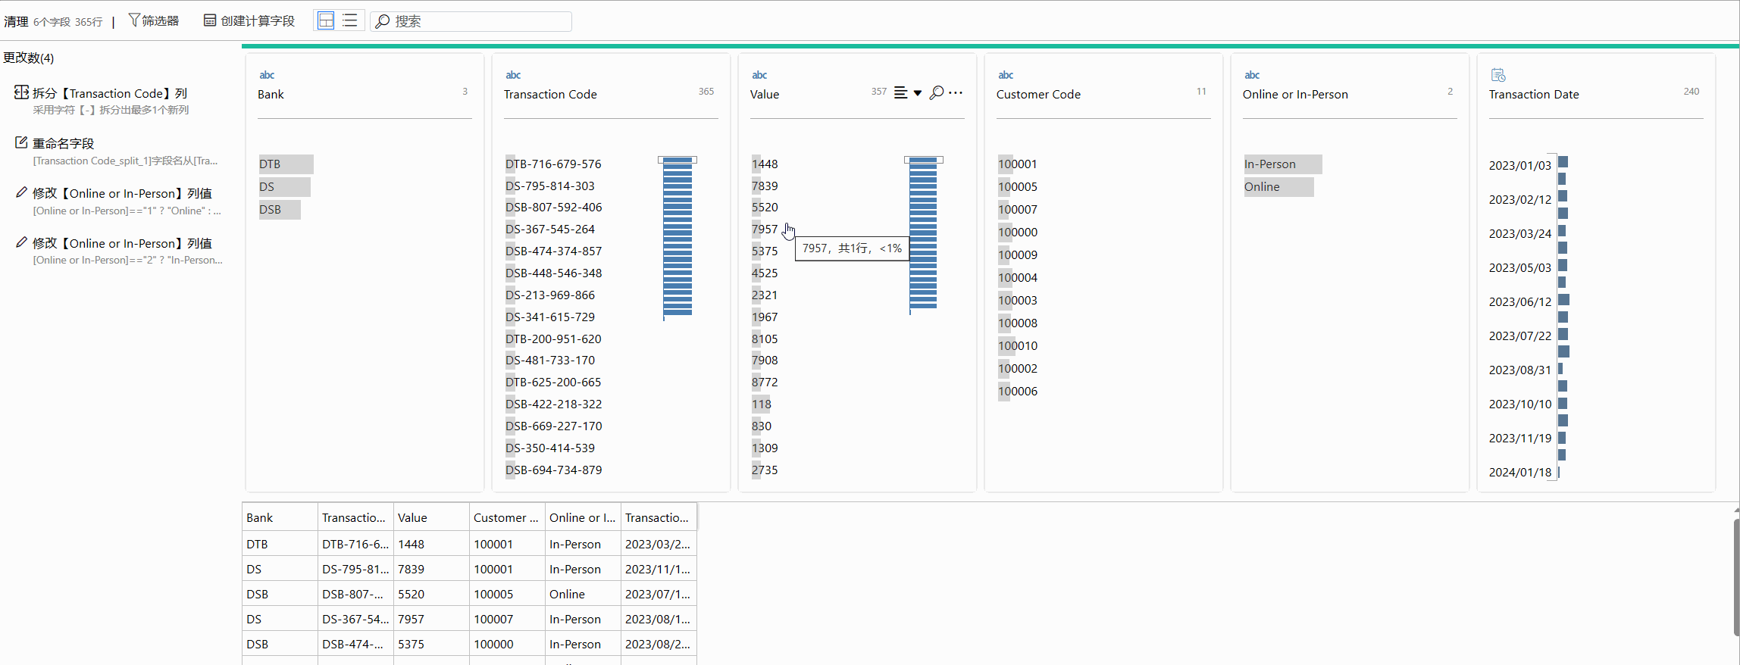Open the 筛选器 filter tool
This screenshot has width=1740, height=665.
(154, 21)
